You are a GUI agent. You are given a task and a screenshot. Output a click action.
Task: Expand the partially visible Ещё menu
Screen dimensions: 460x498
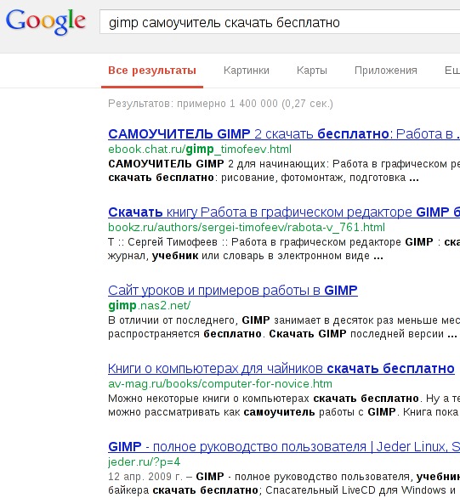click(x=452, y=71)
